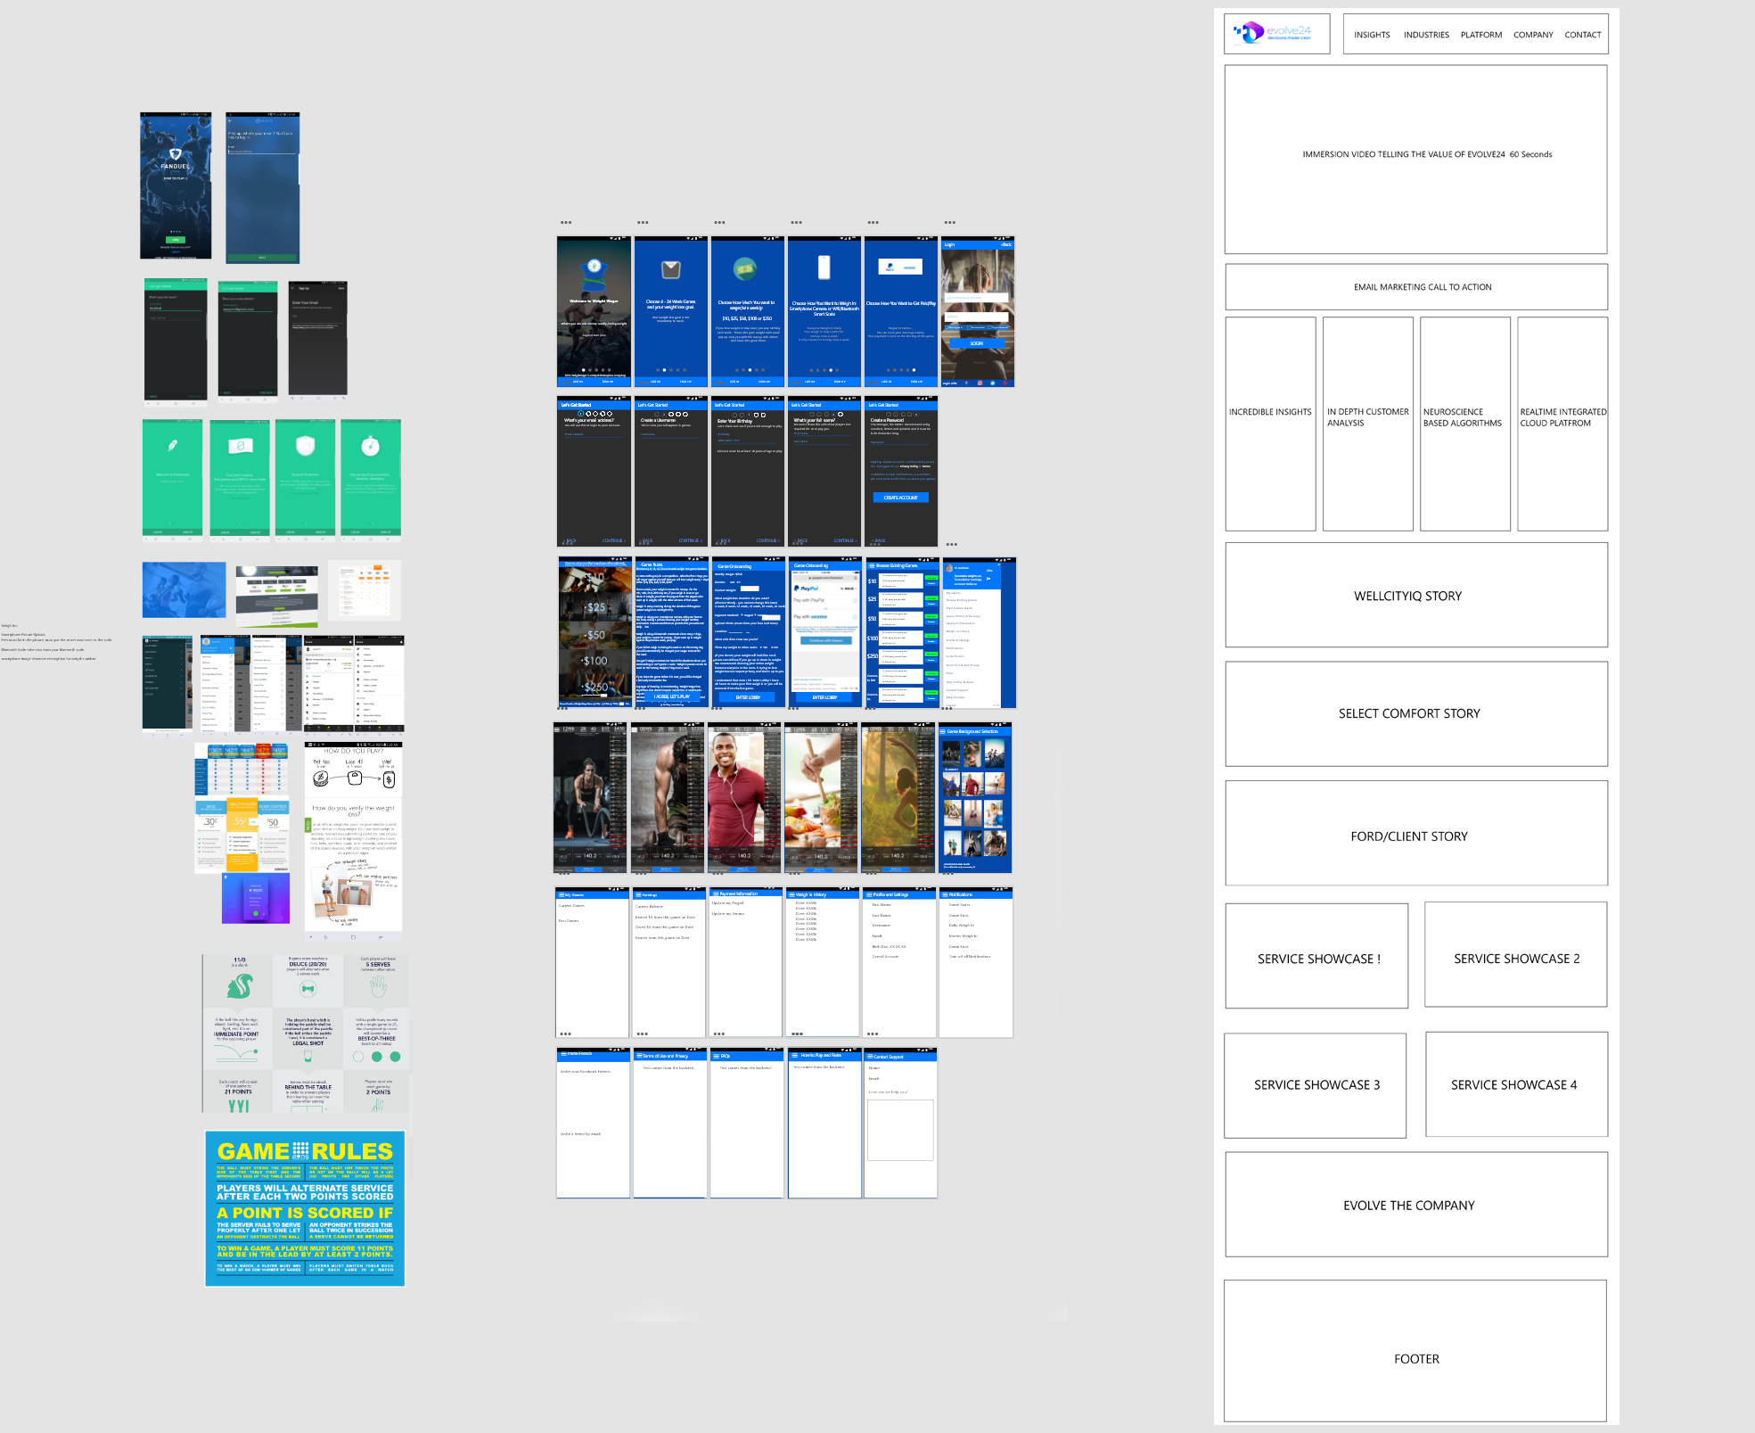Select the forest stretching woman screen
Image resolution: width=1755 pixels, height=1433 pixels.
click(x=897, y=798)
